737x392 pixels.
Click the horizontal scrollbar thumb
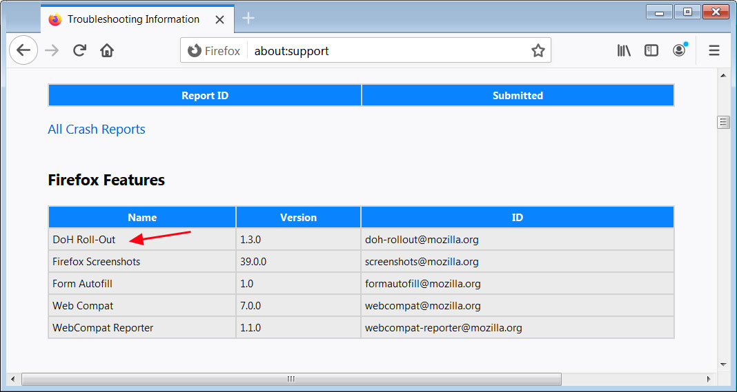[x=291, y=378]
